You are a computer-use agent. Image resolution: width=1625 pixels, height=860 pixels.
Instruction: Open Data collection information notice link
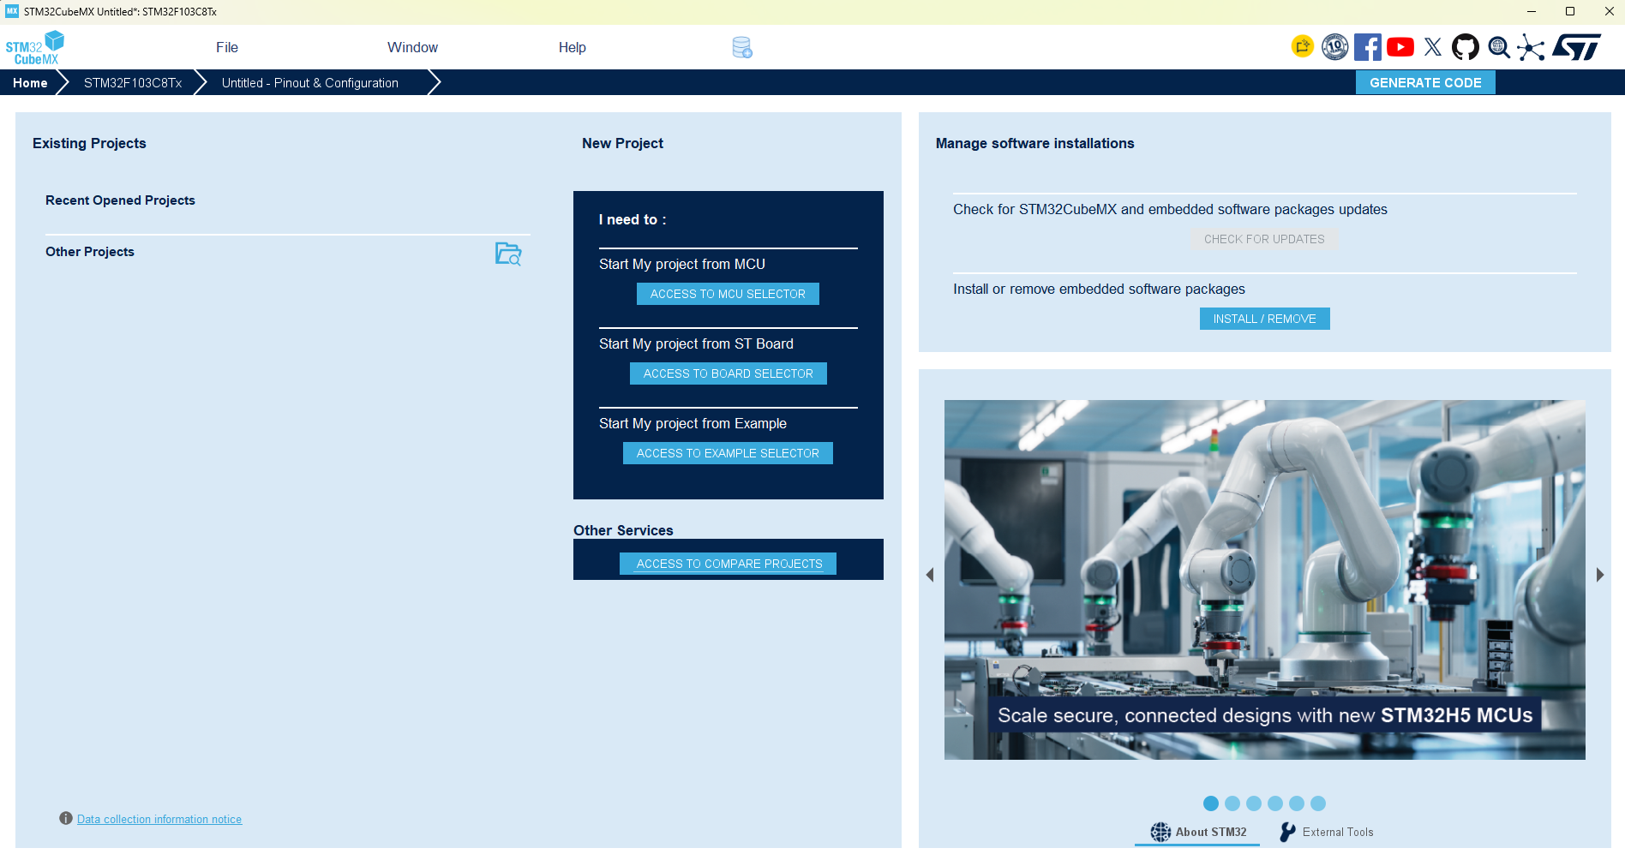(x=159, y=819)
